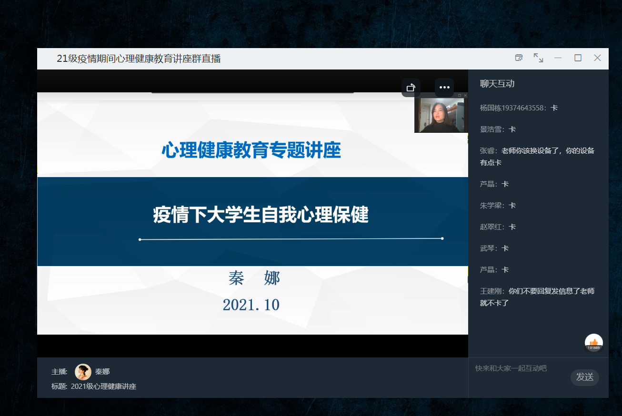The width and height of the screenshot is (622, 416).
Task: Open the three-dot more options menu
Action: tap(444, 88)
